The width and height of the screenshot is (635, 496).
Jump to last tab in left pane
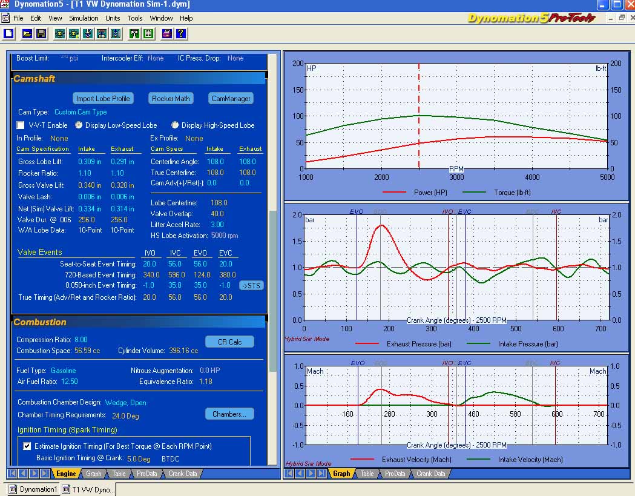coord(45,473)
